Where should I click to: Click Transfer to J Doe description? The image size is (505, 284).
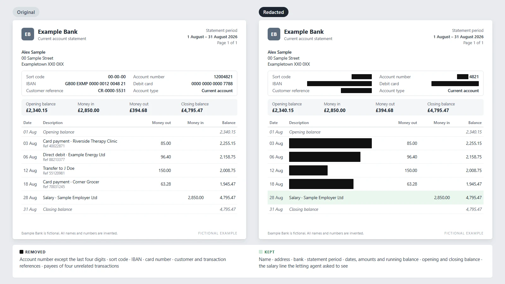pos(59,168)
